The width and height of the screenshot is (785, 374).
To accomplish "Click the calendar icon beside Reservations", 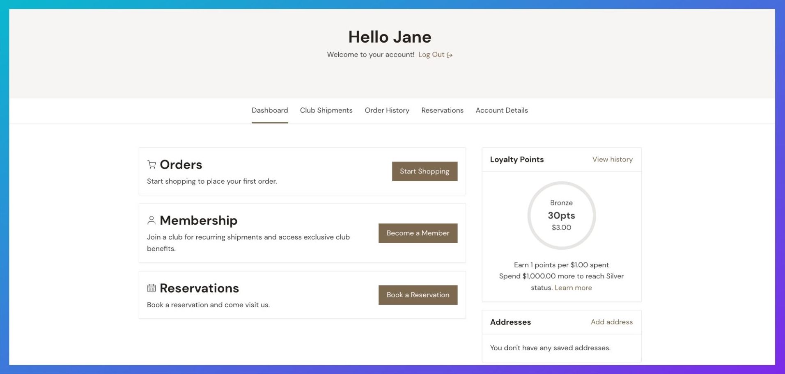I will coord(151,288).
